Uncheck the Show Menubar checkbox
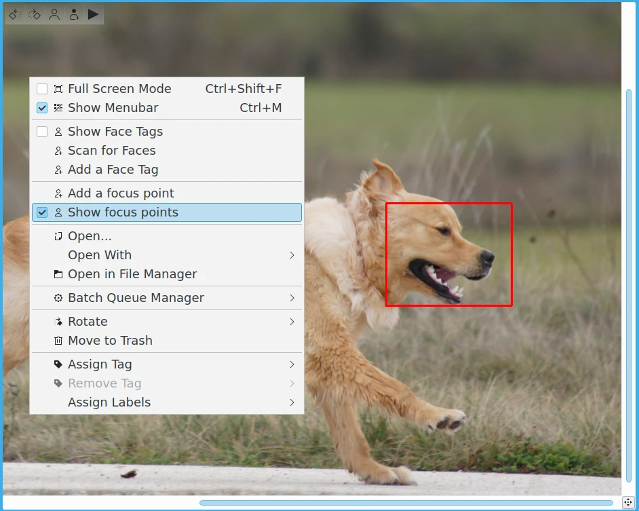Screen dimensions: 639x511 click(x=42, y=108)
